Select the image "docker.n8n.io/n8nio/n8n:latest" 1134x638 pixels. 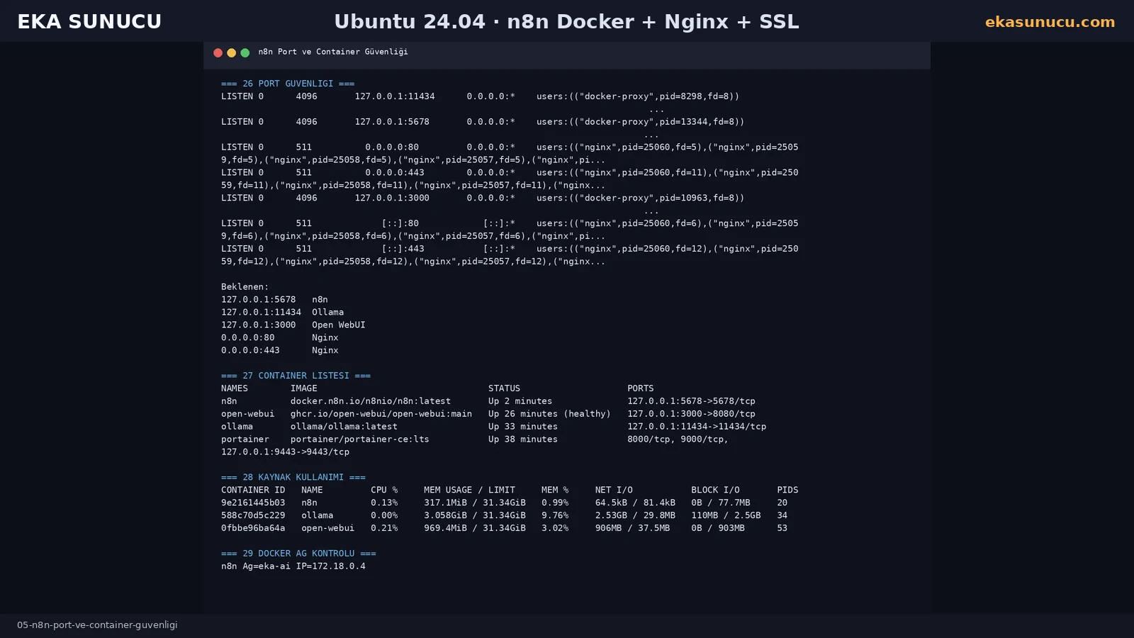click(371, 401)
